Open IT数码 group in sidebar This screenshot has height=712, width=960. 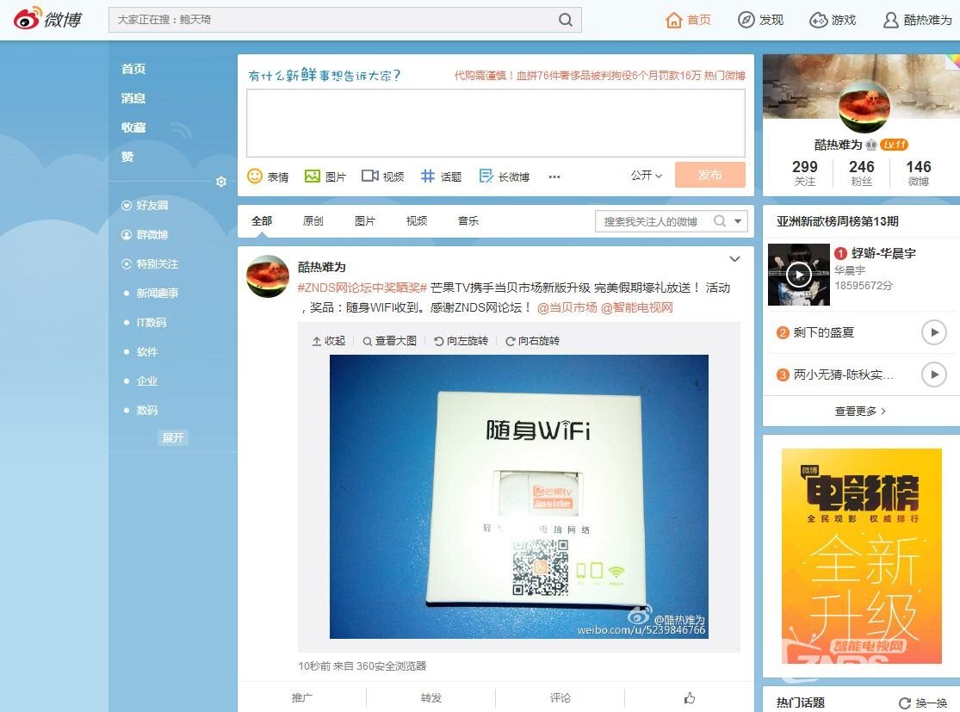pyautogui.click(x=152, y=323)
